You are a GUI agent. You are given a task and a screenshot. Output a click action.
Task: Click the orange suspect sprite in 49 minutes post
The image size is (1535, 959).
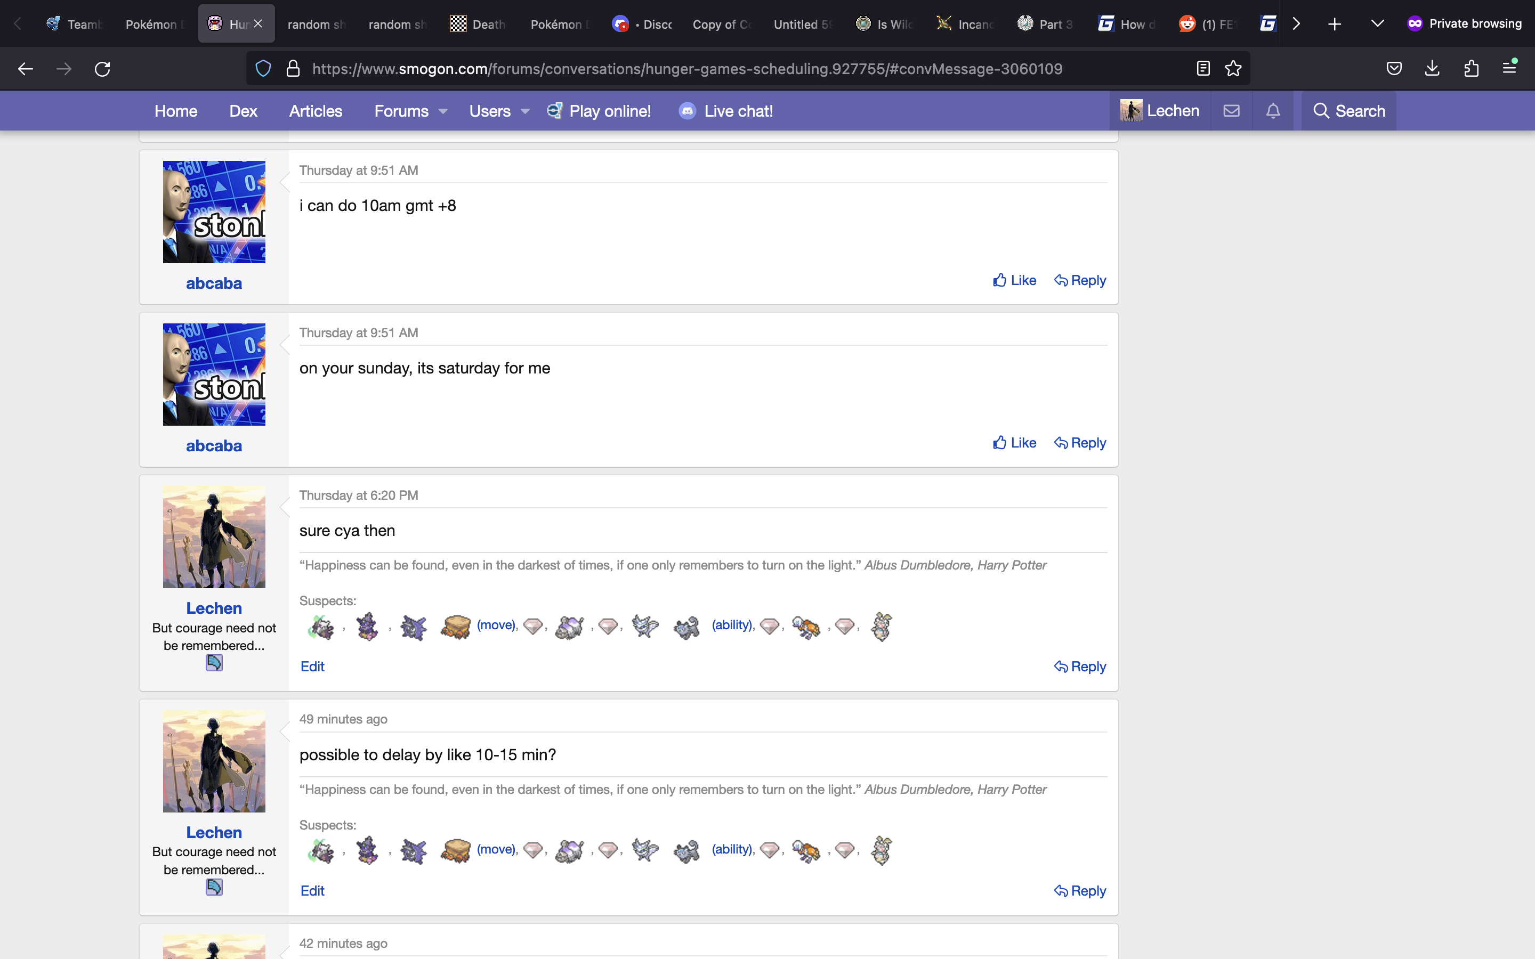click(805, 850)
